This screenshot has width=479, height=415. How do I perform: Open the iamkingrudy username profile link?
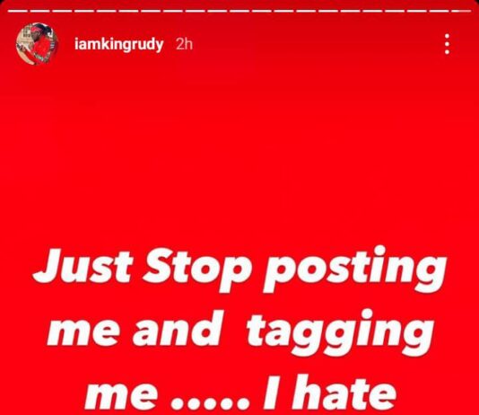pyautogui.click(x=118, y=45)
